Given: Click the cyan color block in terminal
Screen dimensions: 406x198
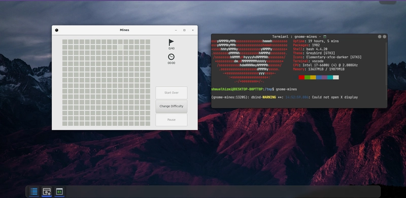Looking at the screenshot, I should click(x=330, y=78).
